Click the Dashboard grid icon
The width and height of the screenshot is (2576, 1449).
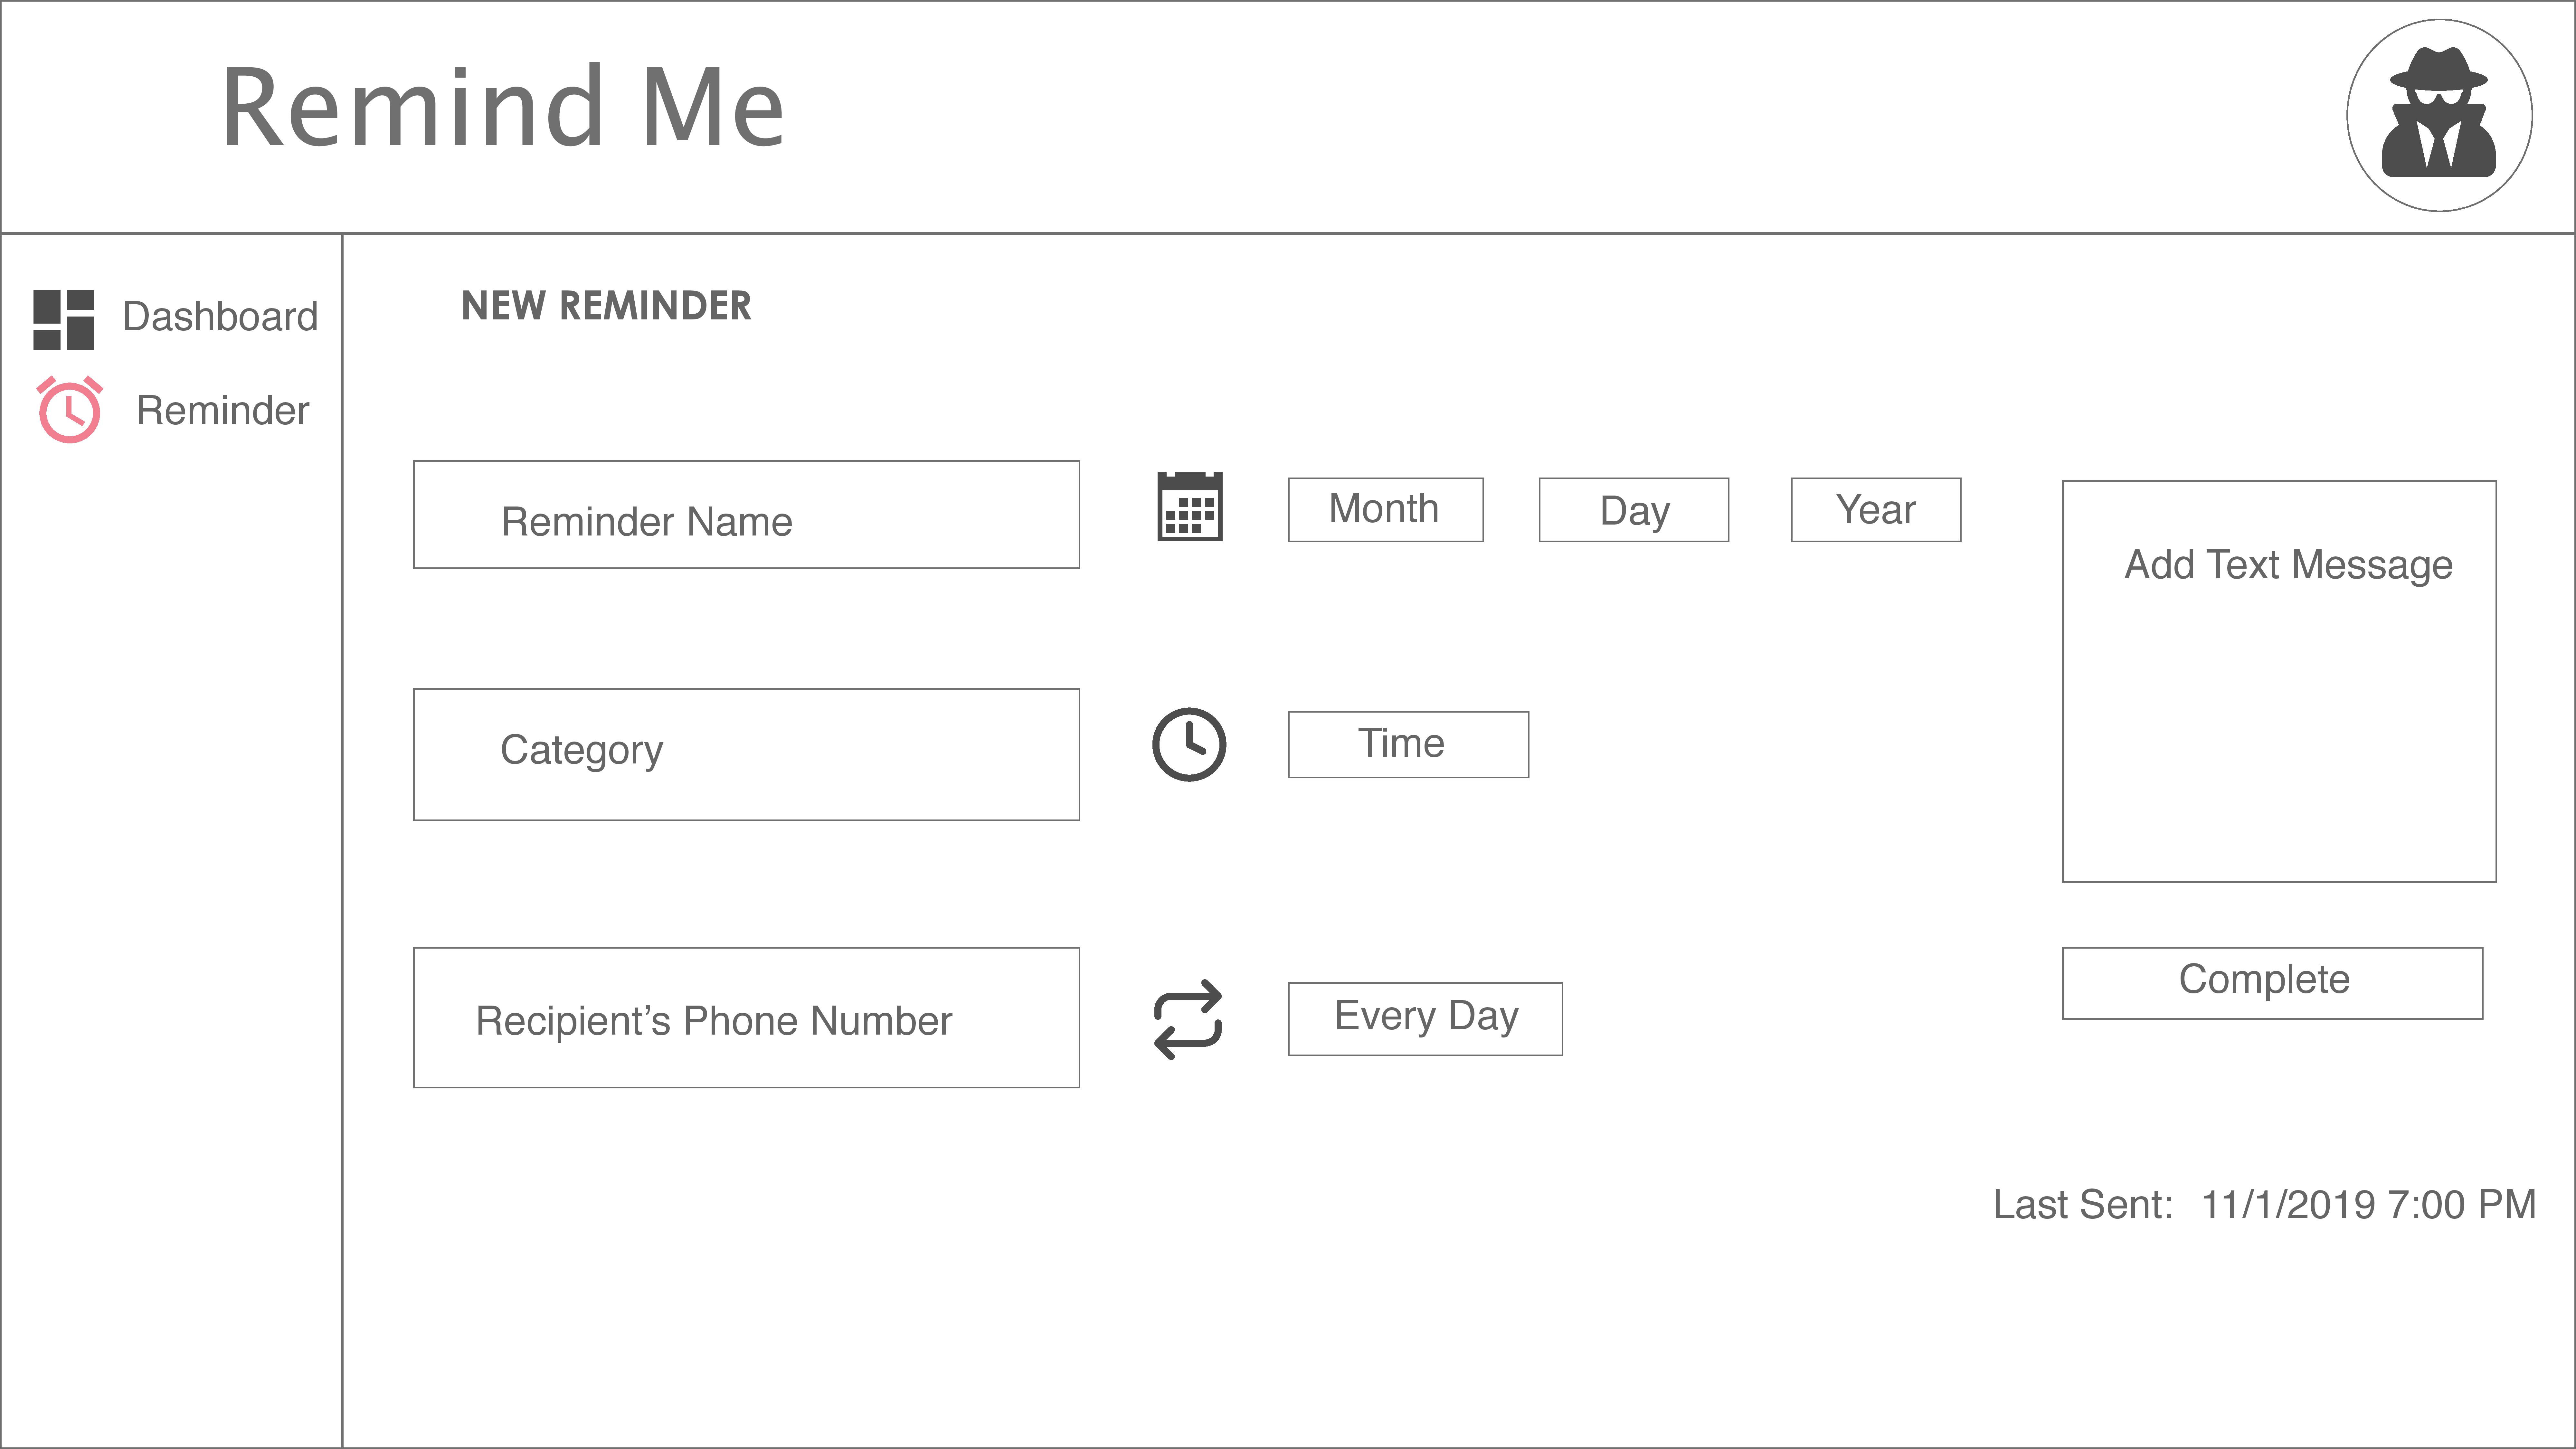64,320
